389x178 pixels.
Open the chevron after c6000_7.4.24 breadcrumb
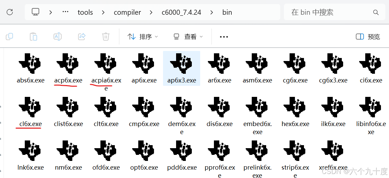pos(211,12)
